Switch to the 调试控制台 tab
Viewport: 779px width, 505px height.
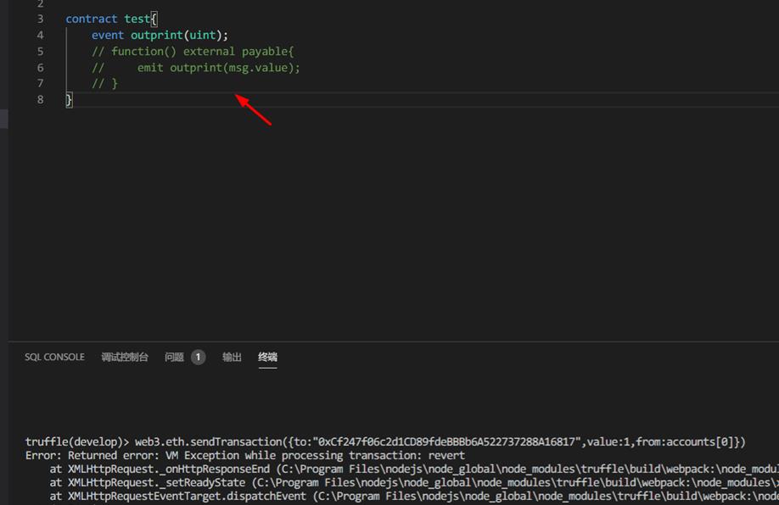(x=125, y=358)
